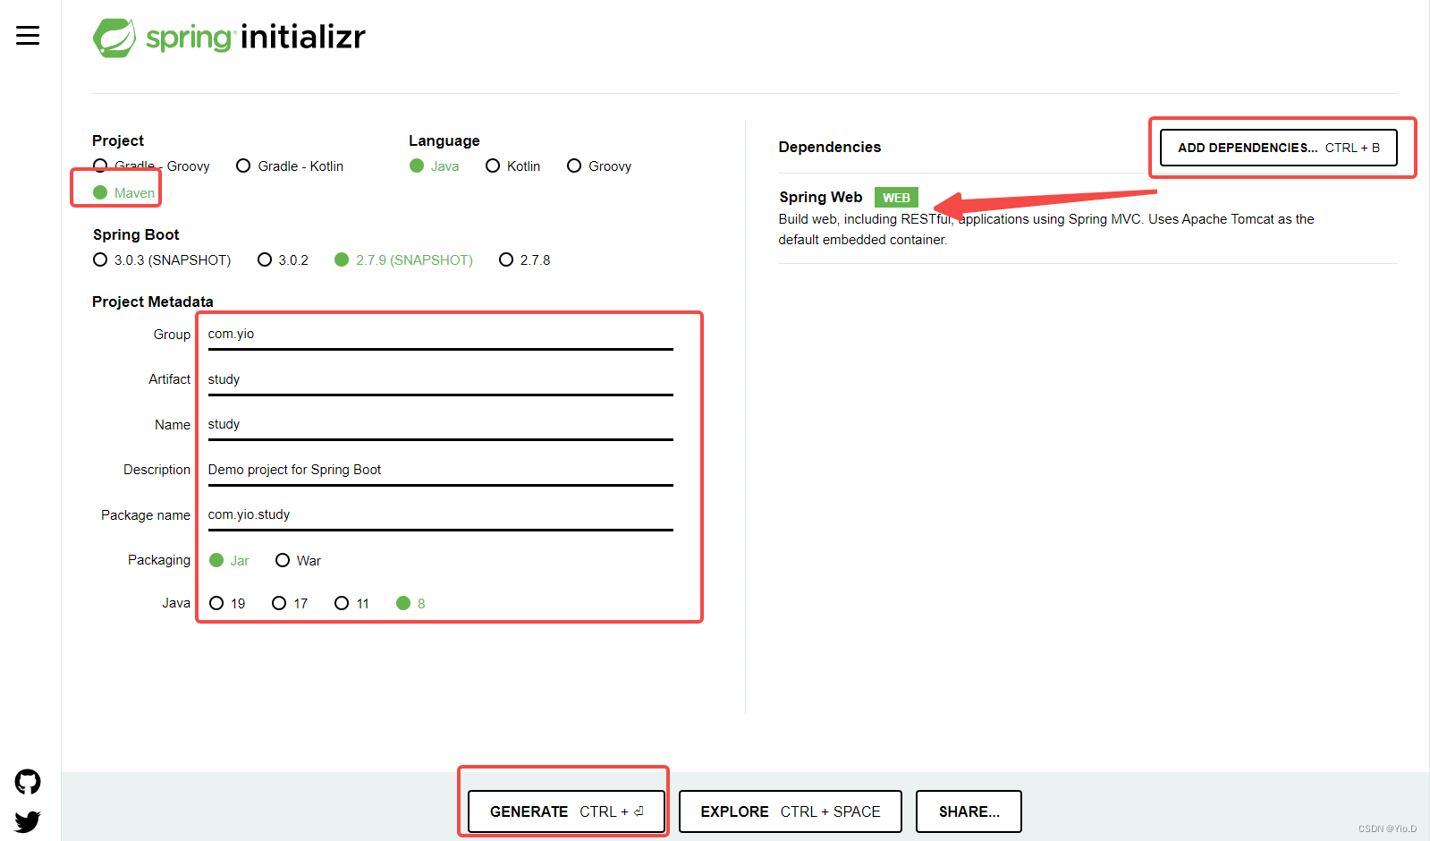The height and width of the screenshot is (841, 1430).
Task: Click the Description input field
Action: (440, 471)
